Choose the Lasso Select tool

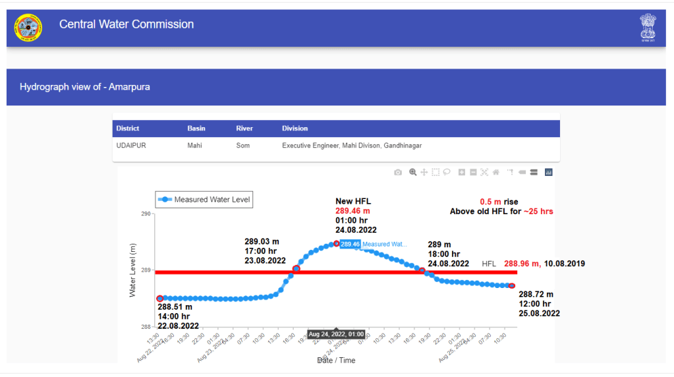[446, 172]
